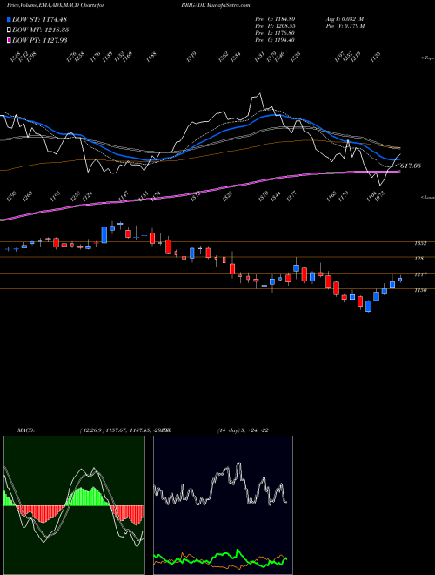Click the '<Tops' label at right edge
Viewport: 435px width, 575px height.
point(427,58)
